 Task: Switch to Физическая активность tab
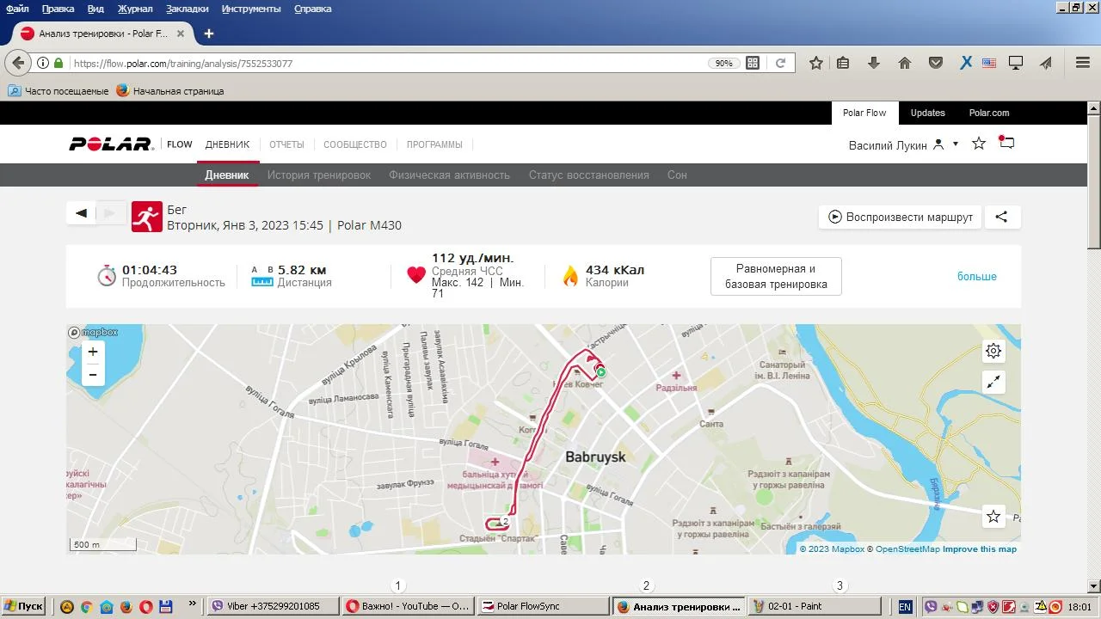pos(449,175)
